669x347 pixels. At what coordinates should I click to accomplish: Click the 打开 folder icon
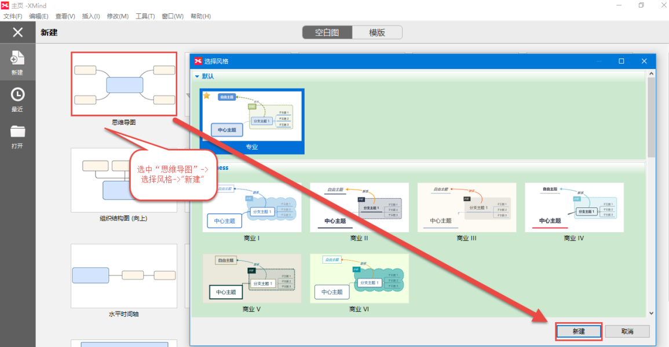(x=17, y=132)
